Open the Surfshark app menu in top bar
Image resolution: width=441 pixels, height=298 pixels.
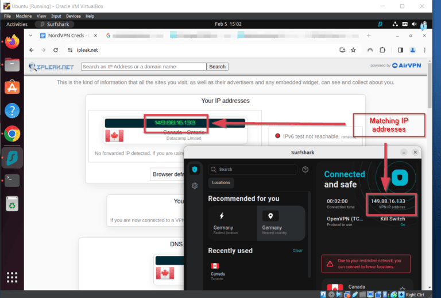point(55,24)
